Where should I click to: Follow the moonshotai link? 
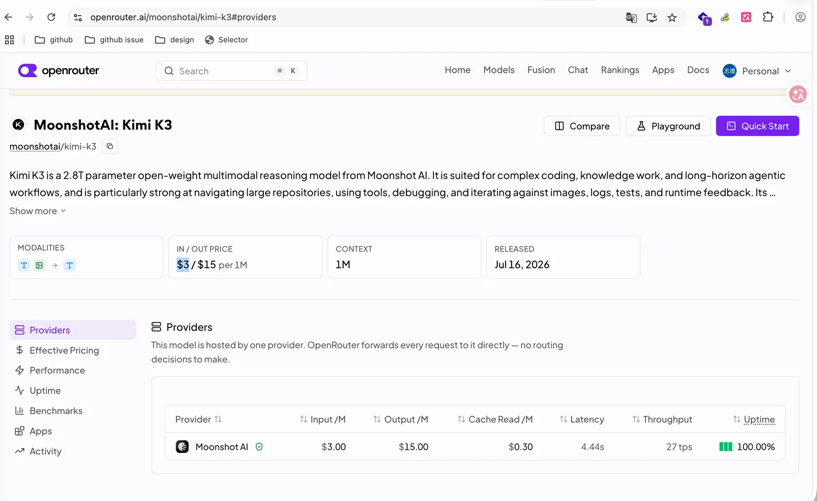click(x=35, y=146)
